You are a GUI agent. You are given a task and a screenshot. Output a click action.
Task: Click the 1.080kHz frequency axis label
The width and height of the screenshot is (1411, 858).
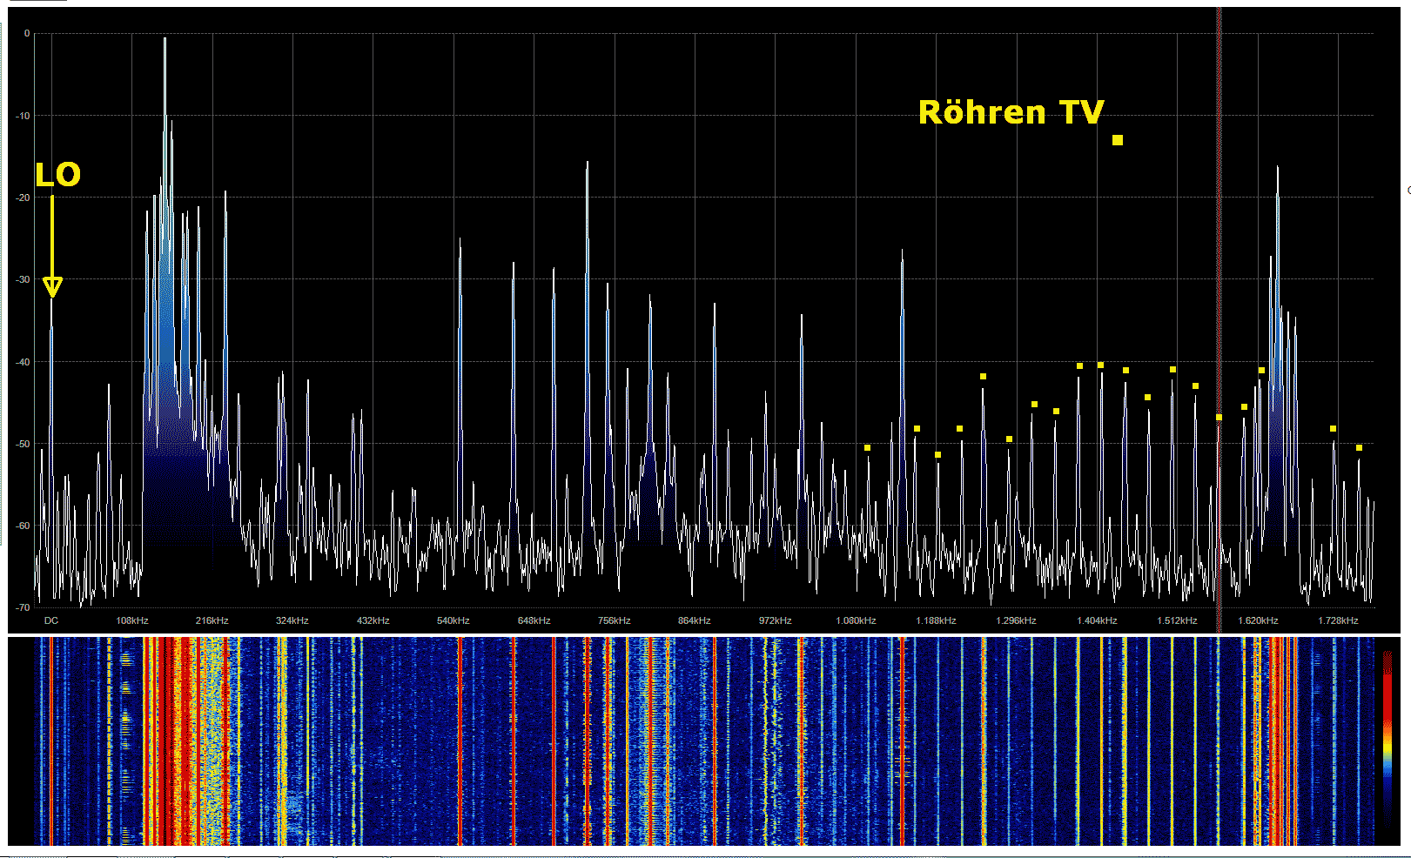point(856,620)
